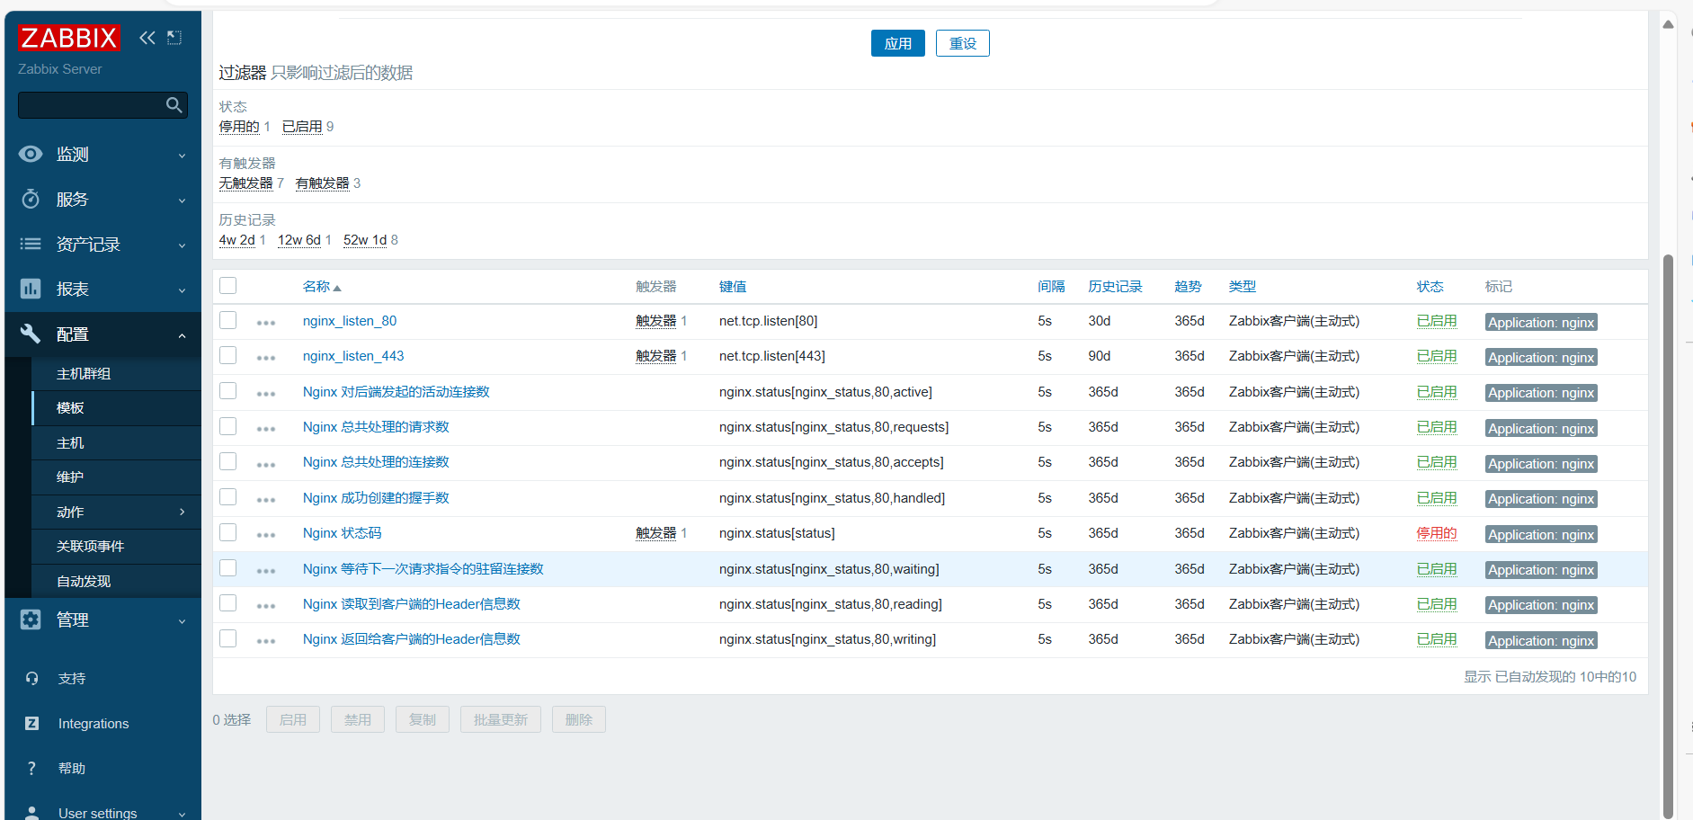
Task: Click the ZABBIX logo
Action: [x=68, y=38]
